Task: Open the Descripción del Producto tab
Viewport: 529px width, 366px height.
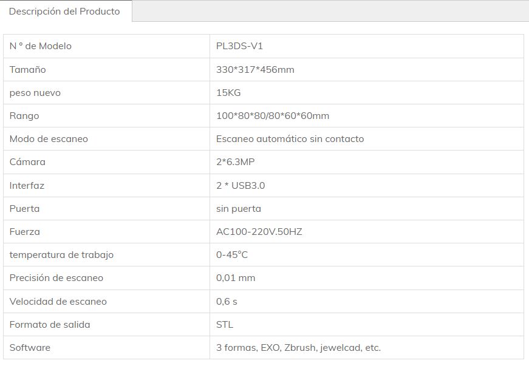Action: tap(64, 12)
